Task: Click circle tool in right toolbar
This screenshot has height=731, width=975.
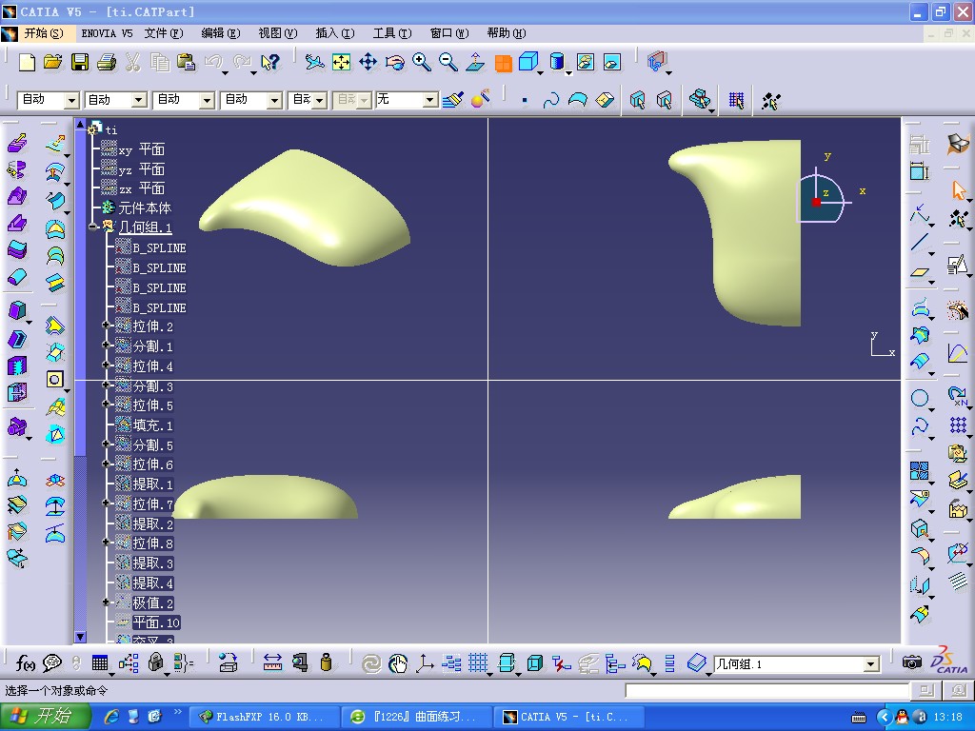Action: 920,399
